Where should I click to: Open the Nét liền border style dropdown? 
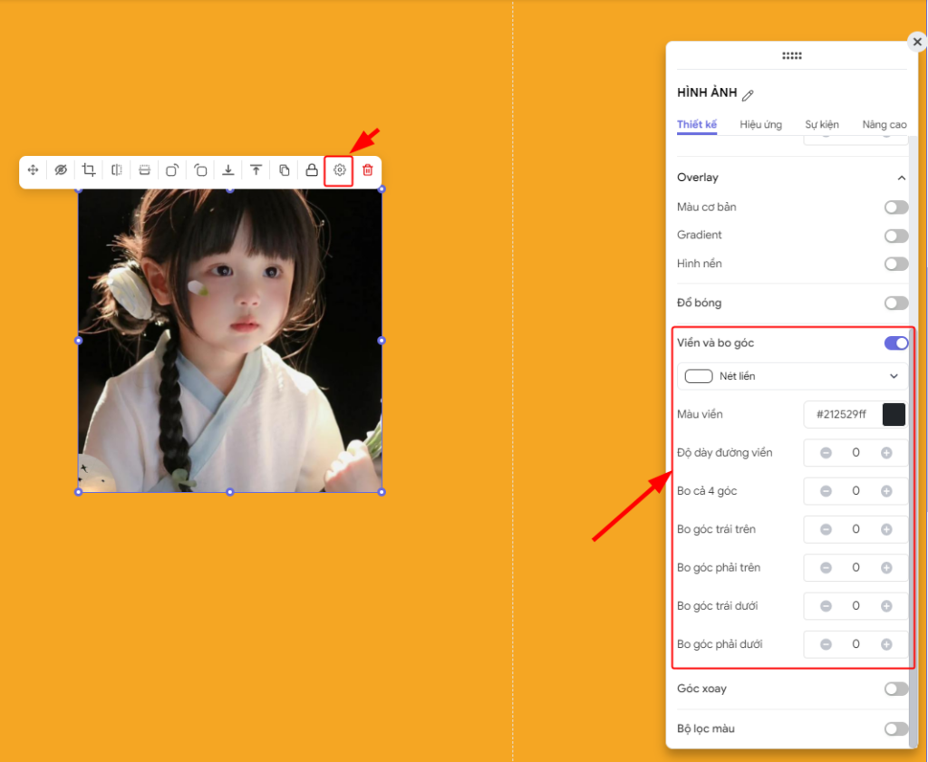[x=792, y=376]
